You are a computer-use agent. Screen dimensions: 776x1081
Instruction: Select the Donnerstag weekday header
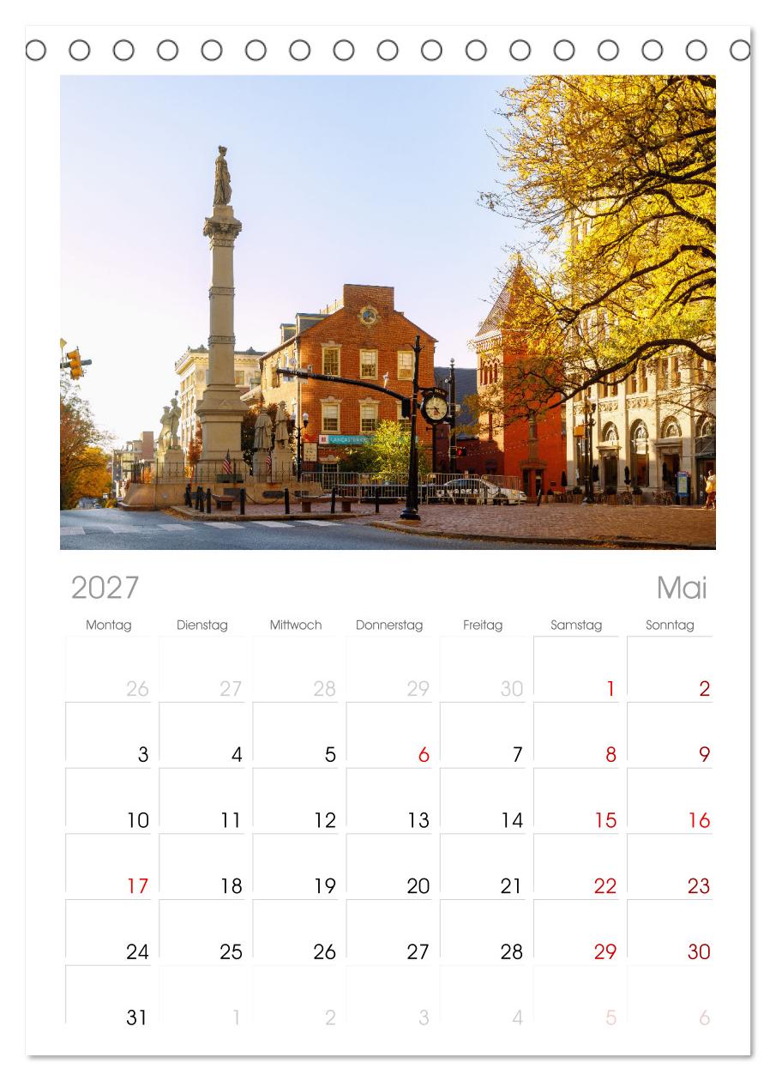389,625
